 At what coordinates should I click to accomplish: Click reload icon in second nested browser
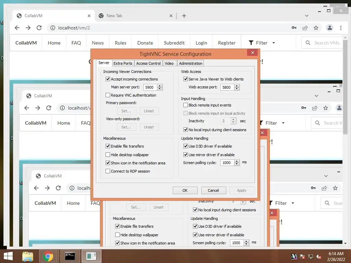49,108
